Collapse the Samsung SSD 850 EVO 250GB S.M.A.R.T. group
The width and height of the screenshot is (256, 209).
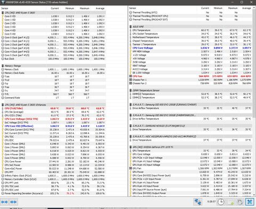pyautogui.click(x=190, y=104)
